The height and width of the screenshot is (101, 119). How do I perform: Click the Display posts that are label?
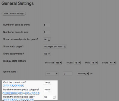point(15,61)
